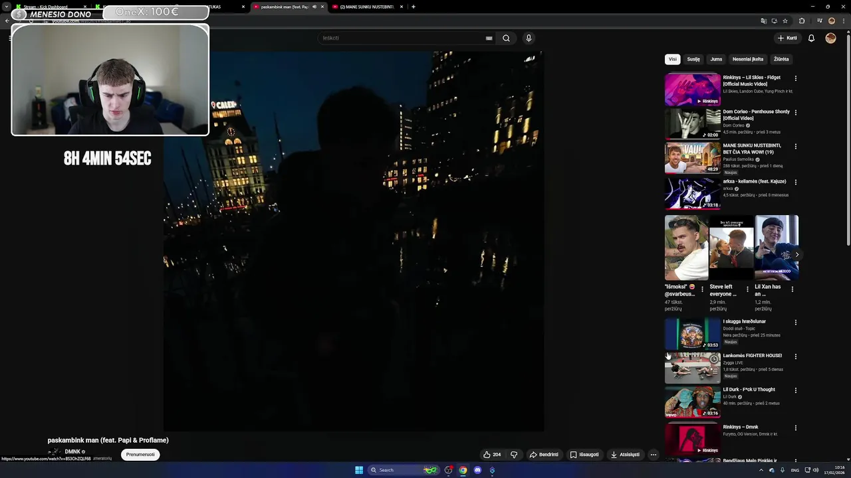The width and height of the screenshot is (851, 478).
Task: Open the taskbar clock showing 10:16
Action: (834, 470)
